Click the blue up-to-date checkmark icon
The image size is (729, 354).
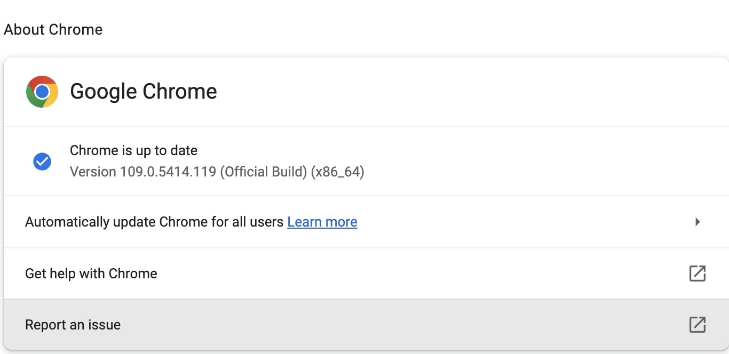click(x=42, y=161)
